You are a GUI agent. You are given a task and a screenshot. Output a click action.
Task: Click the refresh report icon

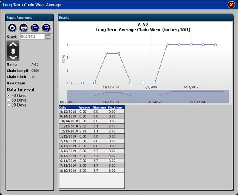point(13,27)
